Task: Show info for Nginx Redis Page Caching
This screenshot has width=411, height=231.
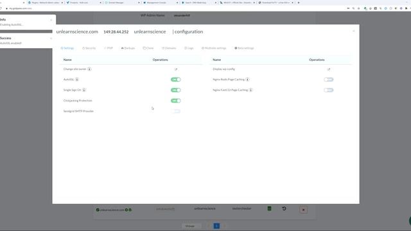Action: click(247, 80)
